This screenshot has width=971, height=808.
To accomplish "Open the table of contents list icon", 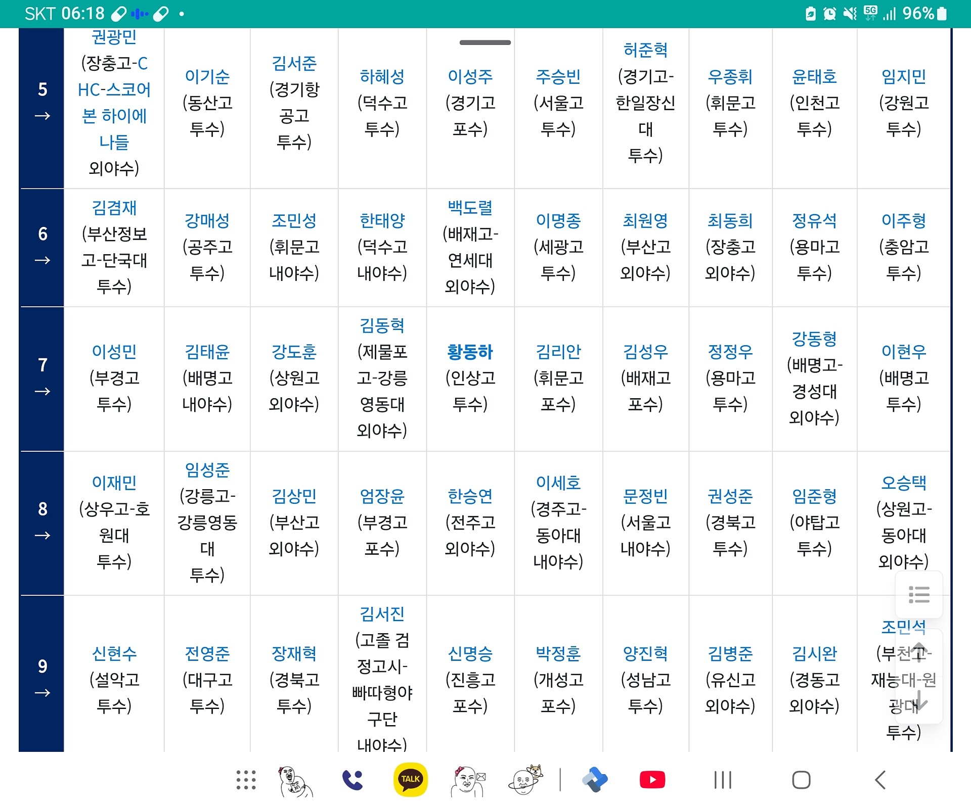I will point(918,595).
